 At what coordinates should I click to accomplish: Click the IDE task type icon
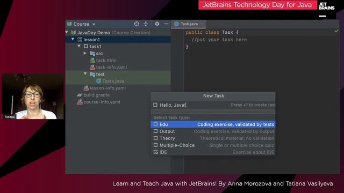coord(155,152)
